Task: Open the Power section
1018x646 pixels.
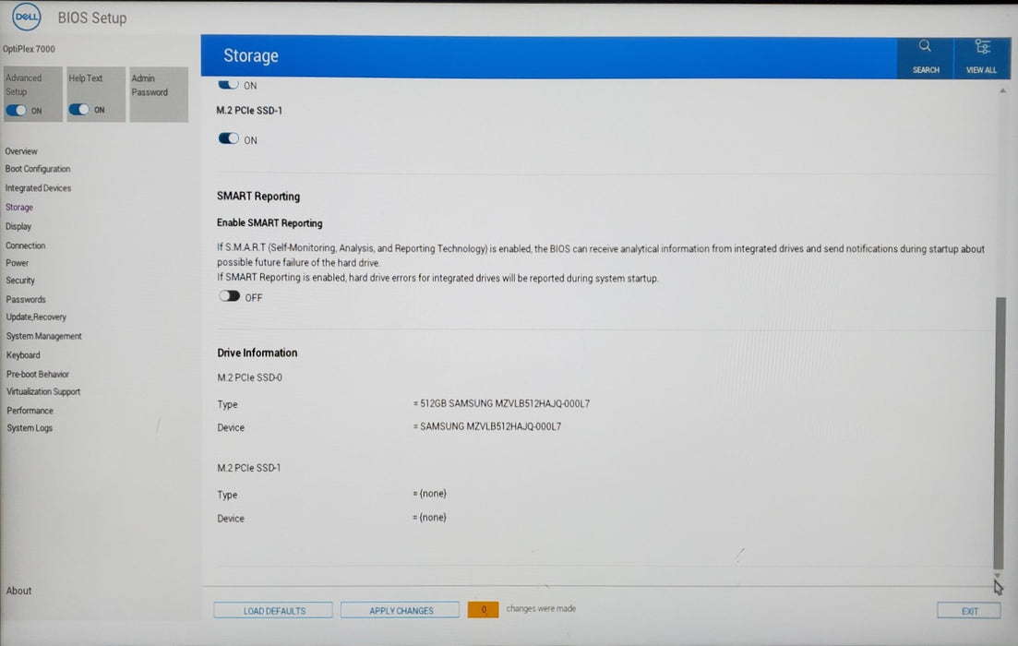Action: (17, 263)
